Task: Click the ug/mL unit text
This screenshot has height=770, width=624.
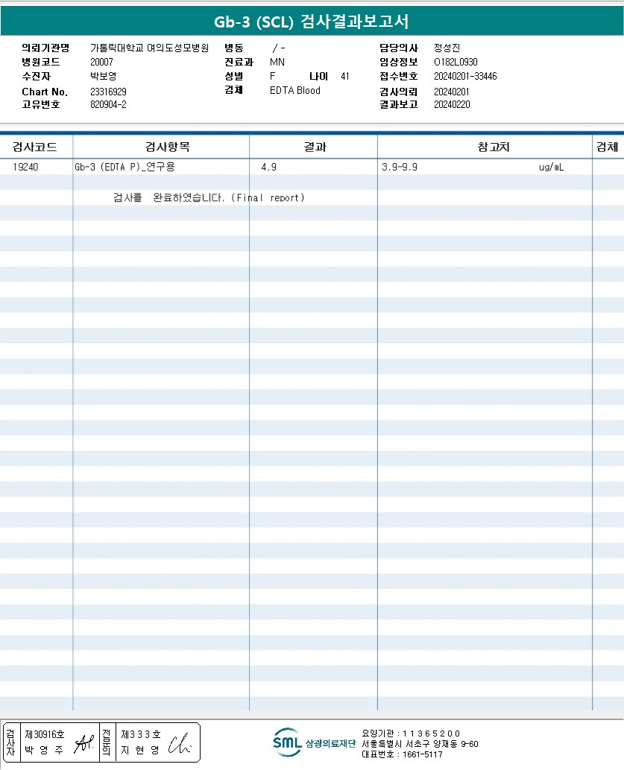Action: (552, 168)
